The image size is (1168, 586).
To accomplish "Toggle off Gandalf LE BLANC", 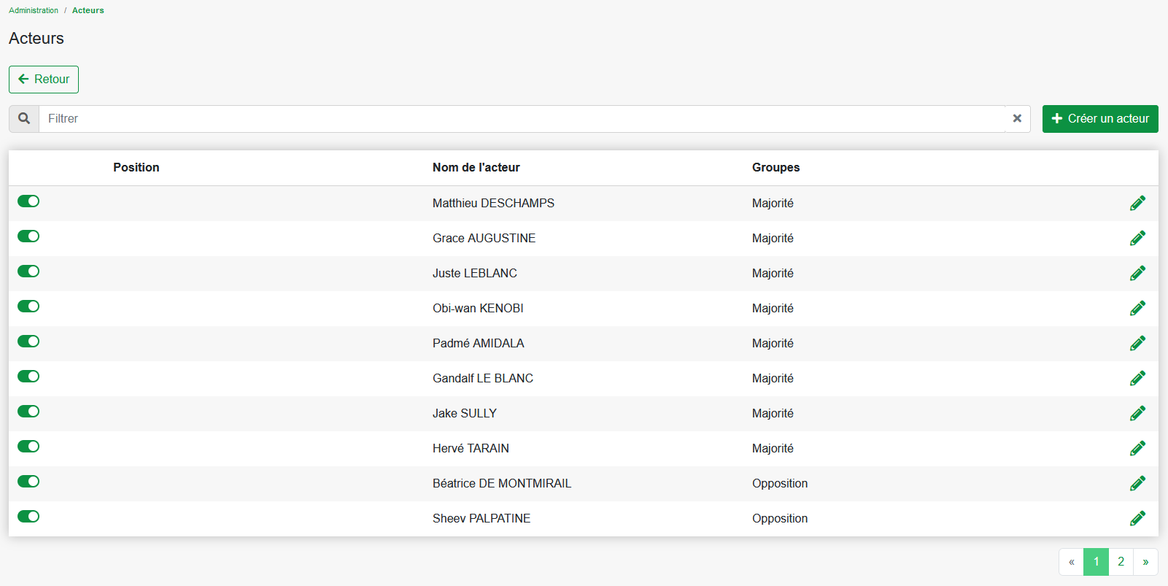I will 28,377.
